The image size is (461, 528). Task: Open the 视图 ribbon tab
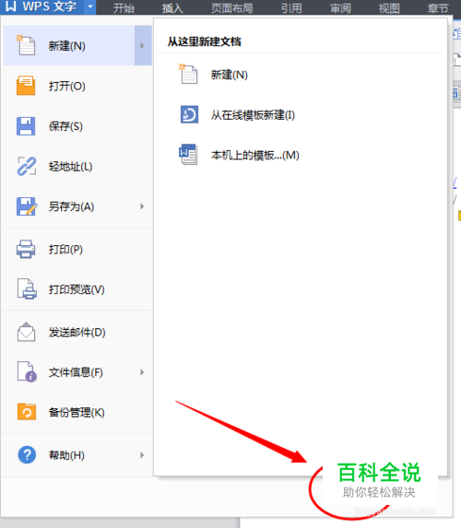389,8
